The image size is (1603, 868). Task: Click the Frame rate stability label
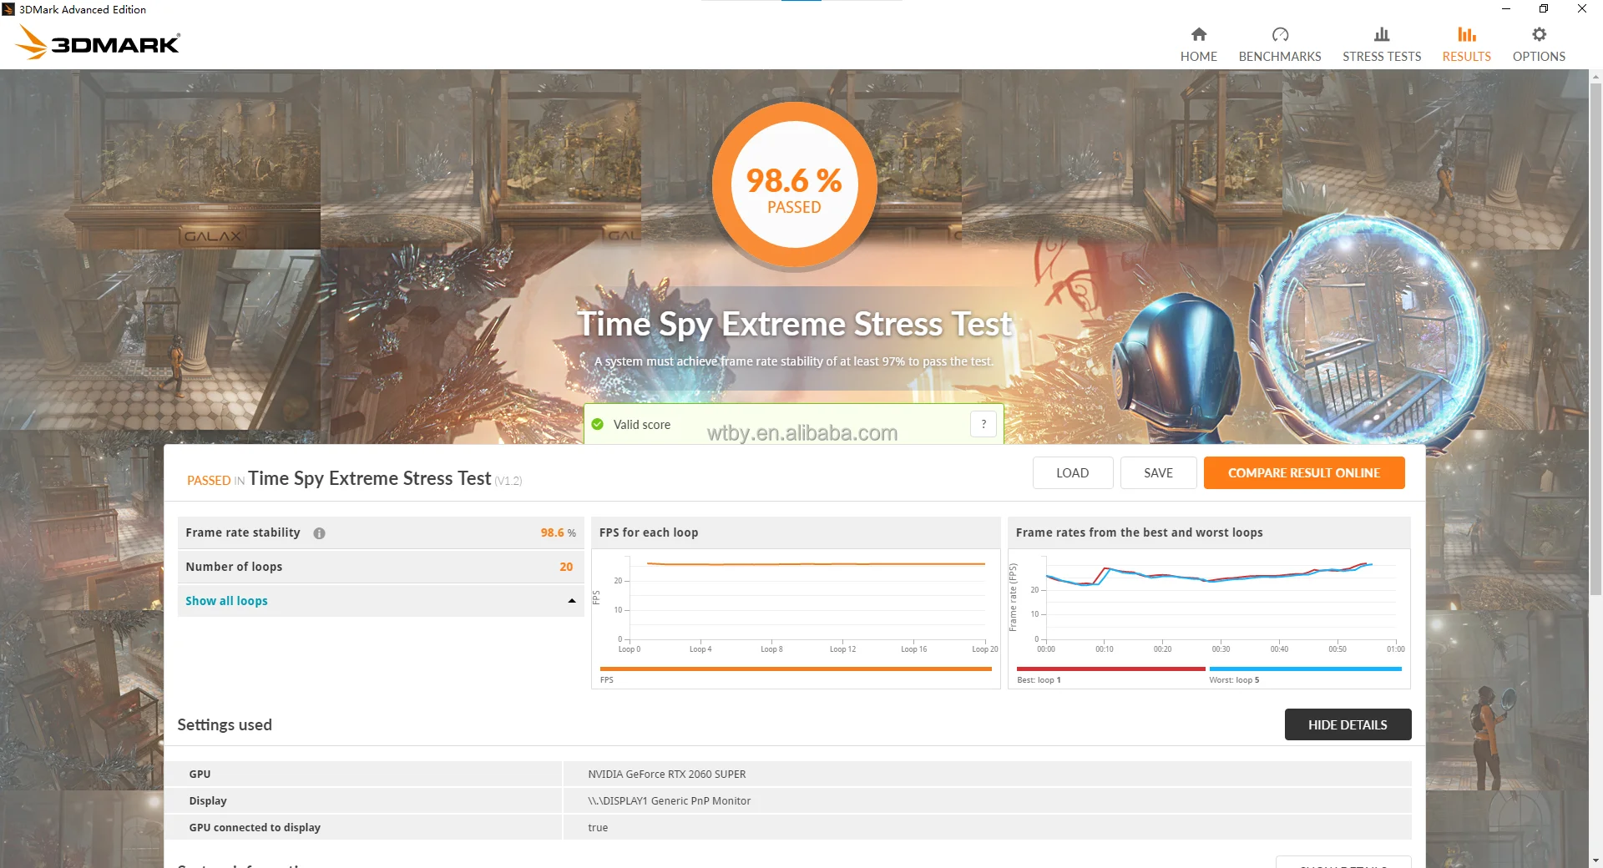[243, 532]
